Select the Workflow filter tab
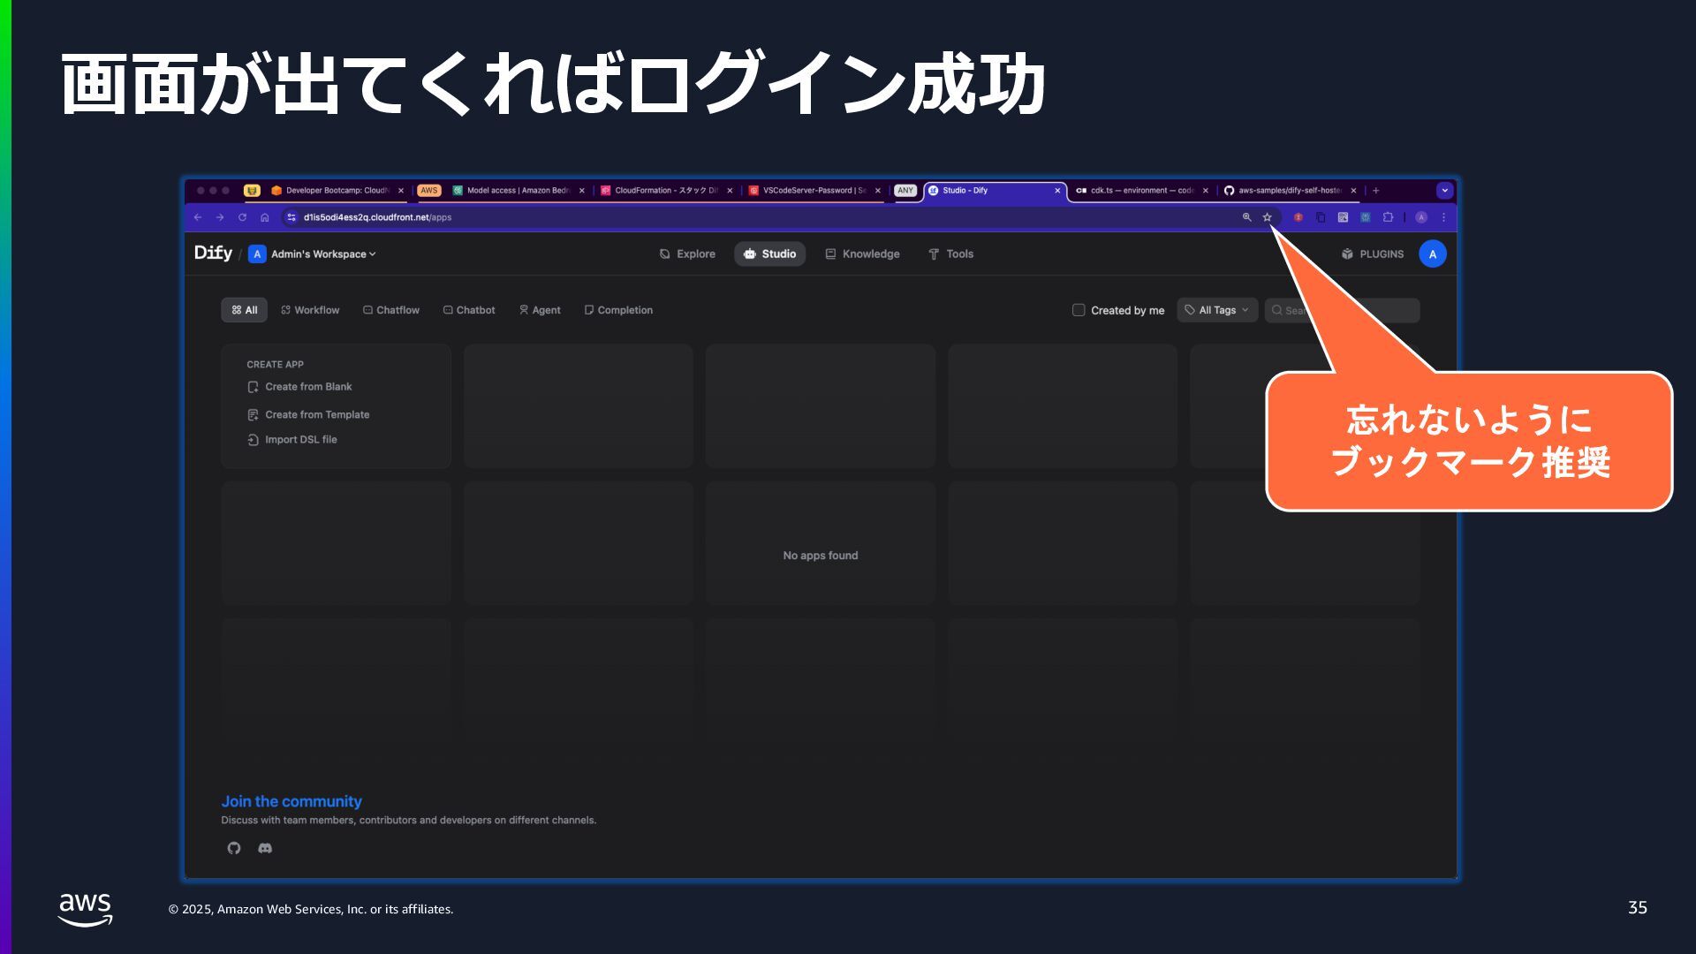This screenshot has height=954, width=1696. click(x=310, y=310)
